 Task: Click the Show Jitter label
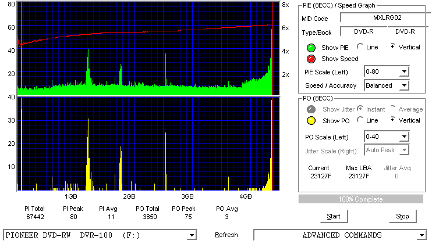[x=338, y=109]
